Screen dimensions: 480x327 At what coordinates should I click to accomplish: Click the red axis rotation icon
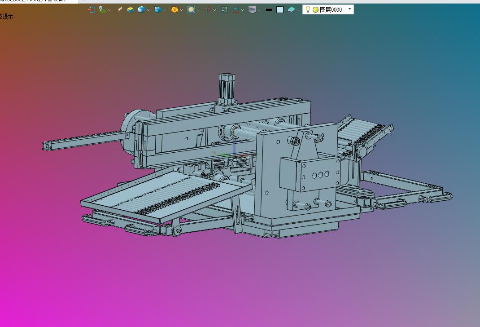208,10
